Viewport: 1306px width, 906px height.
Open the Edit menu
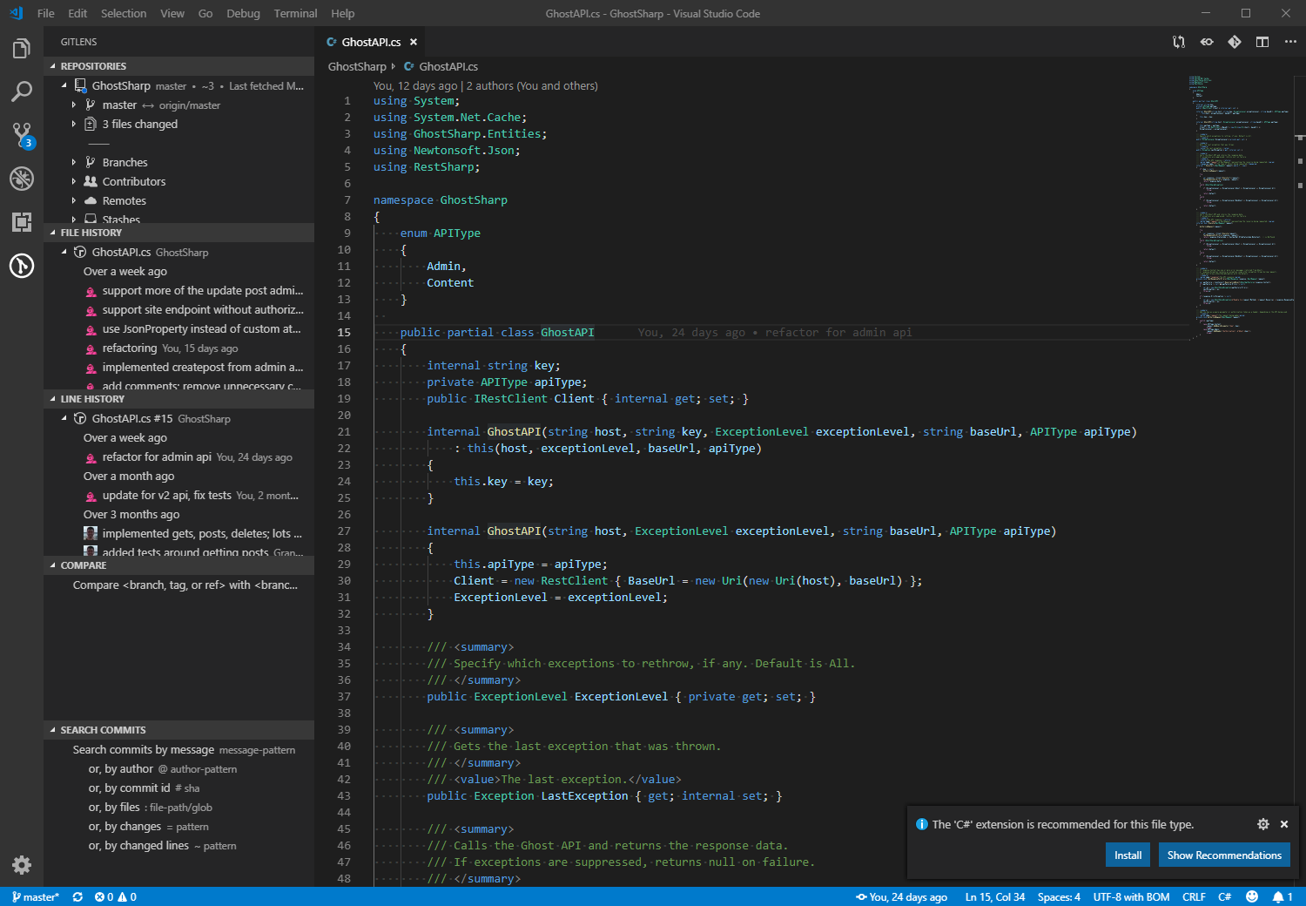[x=77, y=13]
